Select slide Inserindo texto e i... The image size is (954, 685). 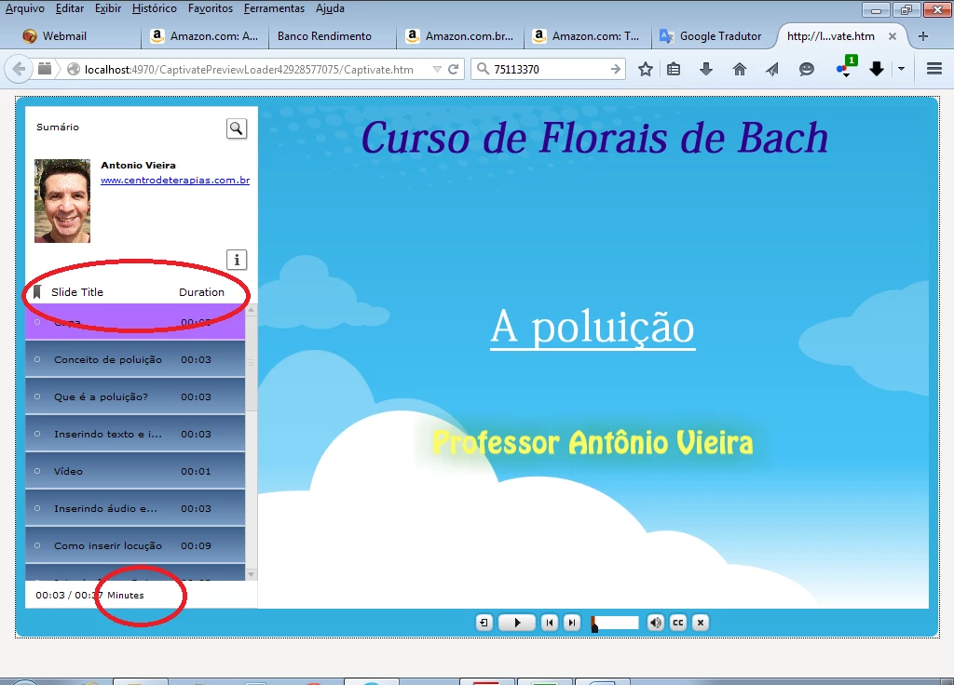click(135, 434)
